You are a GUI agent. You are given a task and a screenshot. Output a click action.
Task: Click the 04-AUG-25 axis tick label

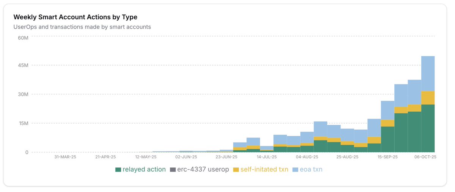(x=307, y=157)
